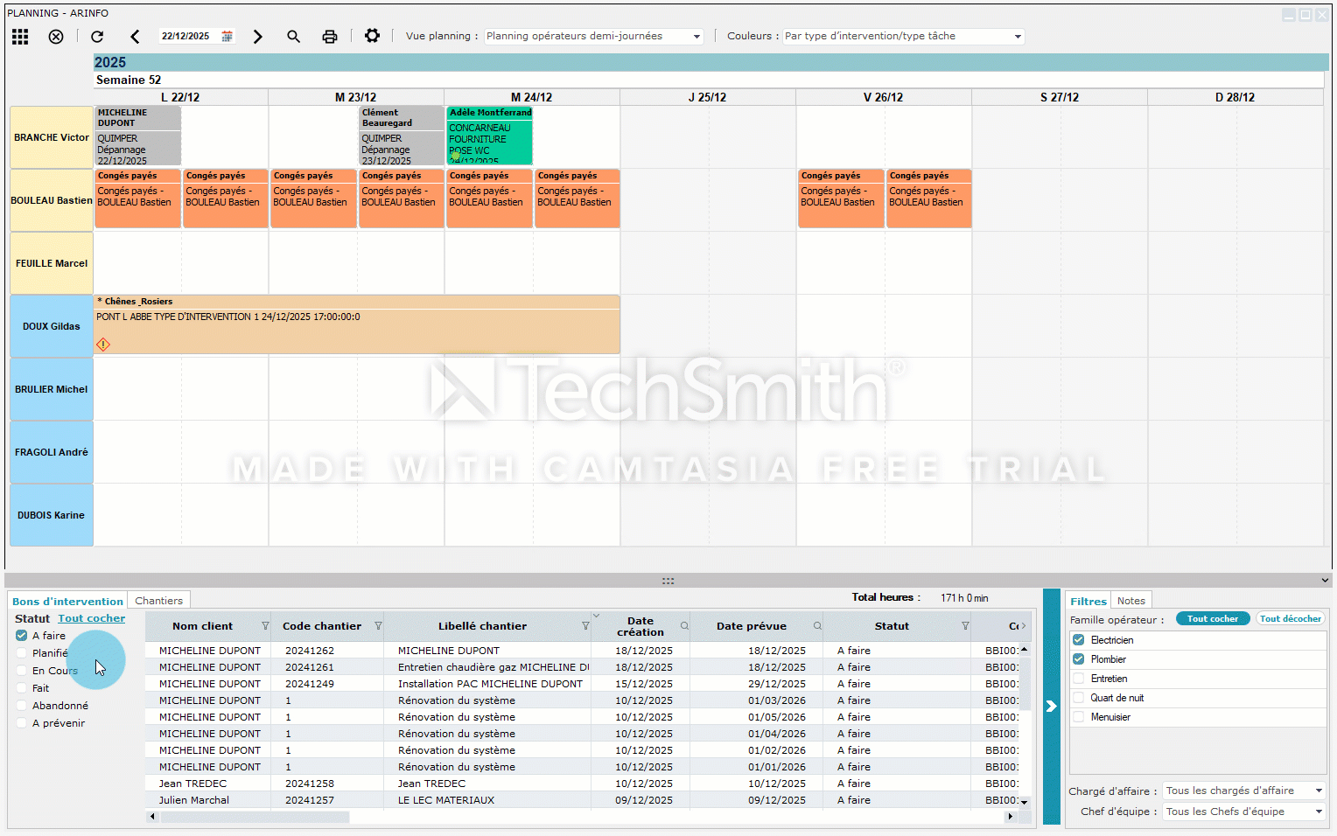Viewport: 1337px width, 836px height.
Task: Go to previous week arrow
Action: (x=135, y=37)
